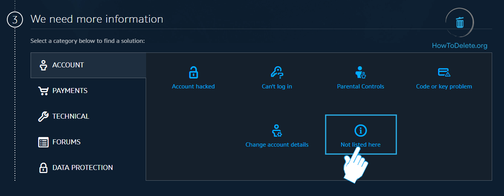Viewport: 504px width, 196px height.
Task: Click the shopping cart icon beside Payments
Action: click(43, 91)
